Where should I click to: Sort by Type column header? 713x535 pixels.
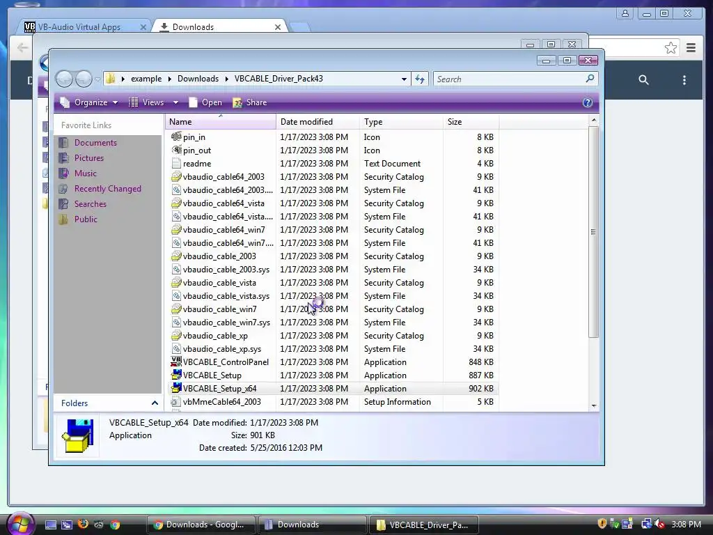401,121
